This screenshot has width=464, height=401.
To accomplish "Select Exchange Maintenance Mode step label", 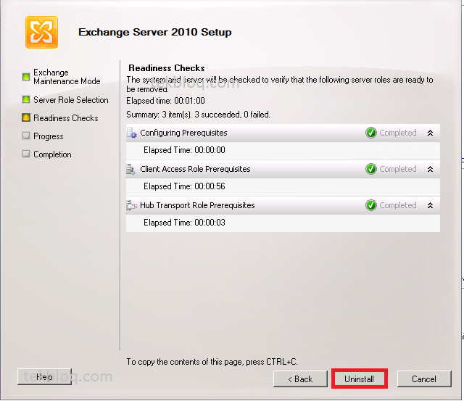I will pos(67,77).
